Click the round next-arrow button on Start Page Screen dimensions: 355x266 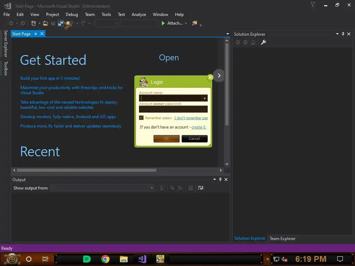tap(219, 76)
